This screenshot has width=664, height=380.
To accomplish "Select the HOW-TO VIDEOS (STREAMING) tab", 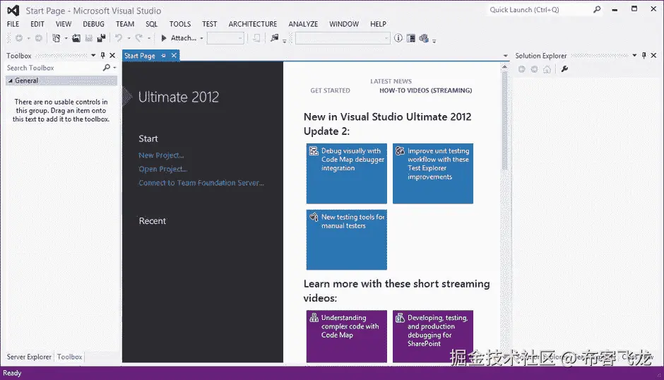I will (x=425, y=90).
